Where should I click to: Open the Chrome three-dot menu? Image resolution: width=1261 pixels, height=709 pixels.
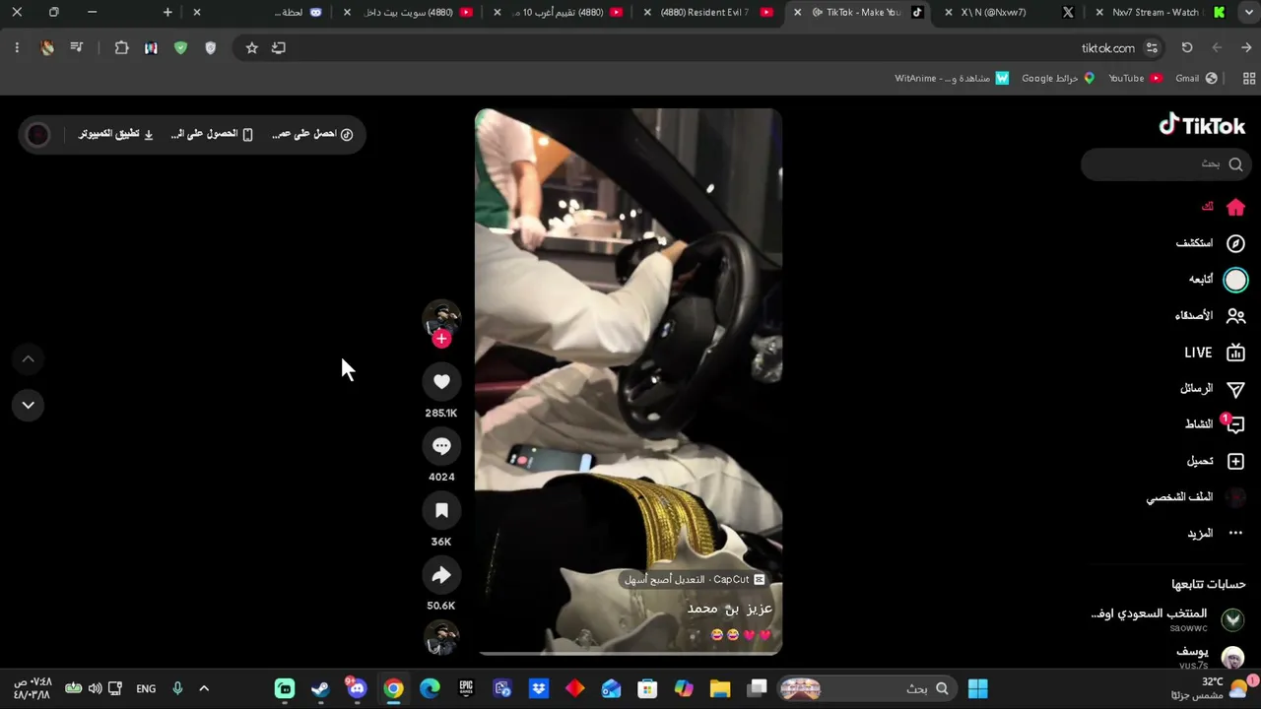17,47
